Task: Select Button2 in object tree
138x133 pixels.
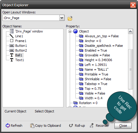Action: (x=21, y=50)
